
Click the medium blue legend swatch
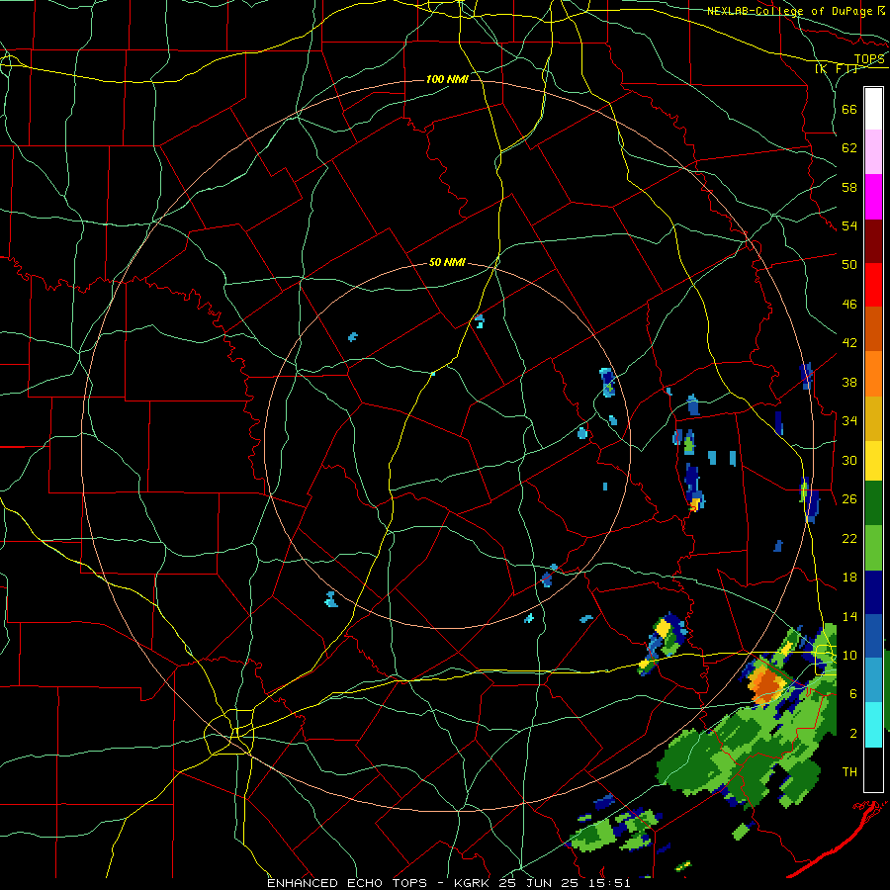point(873,636)
